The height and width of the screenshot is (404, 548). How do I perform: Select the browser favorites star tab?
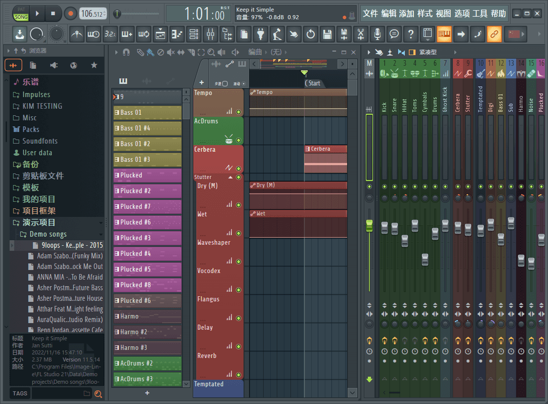coord(94,65)
